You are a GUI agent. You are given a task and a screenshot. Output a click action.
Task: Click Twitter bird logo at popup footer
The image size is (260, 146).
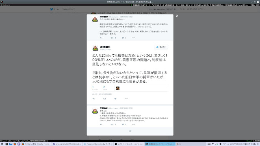coord(130,131)
